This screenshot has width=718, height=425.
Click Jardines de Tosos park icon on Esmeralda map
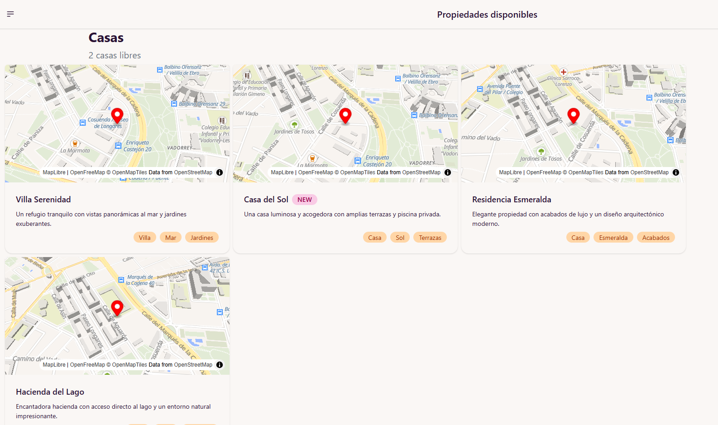tap(541, 151)
